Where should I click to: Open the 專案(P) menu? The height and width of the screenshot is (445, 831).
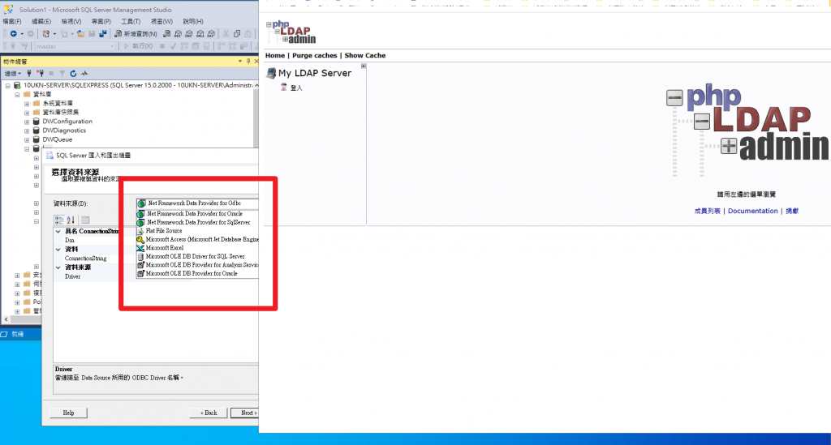tap(101, 22)
